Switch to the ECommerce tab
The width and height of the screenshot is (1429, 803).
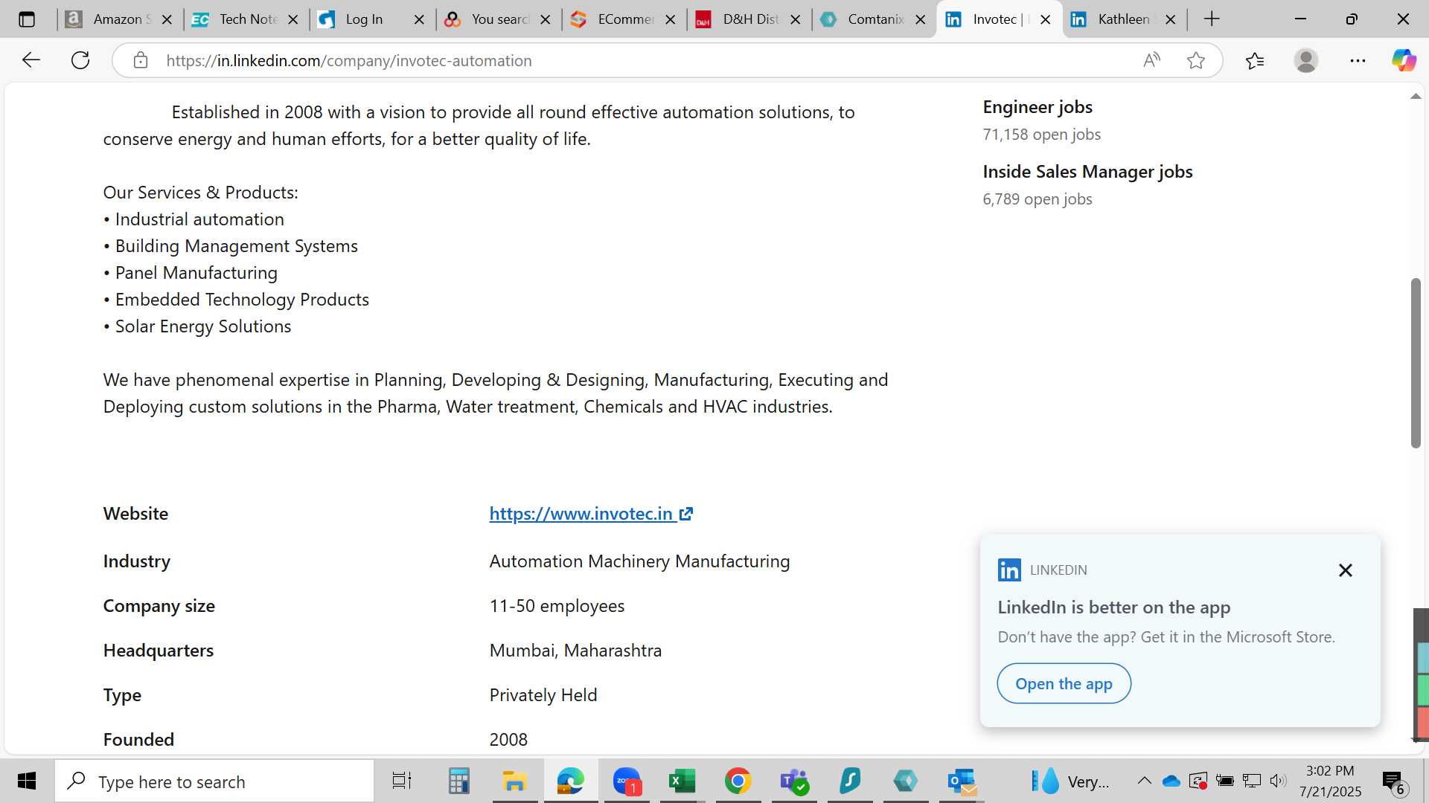point(624,19)
